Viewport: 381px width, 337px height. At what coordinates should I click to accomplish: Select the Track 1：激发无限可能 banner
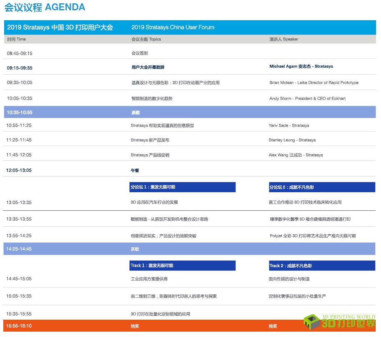(x=182, y=266)
